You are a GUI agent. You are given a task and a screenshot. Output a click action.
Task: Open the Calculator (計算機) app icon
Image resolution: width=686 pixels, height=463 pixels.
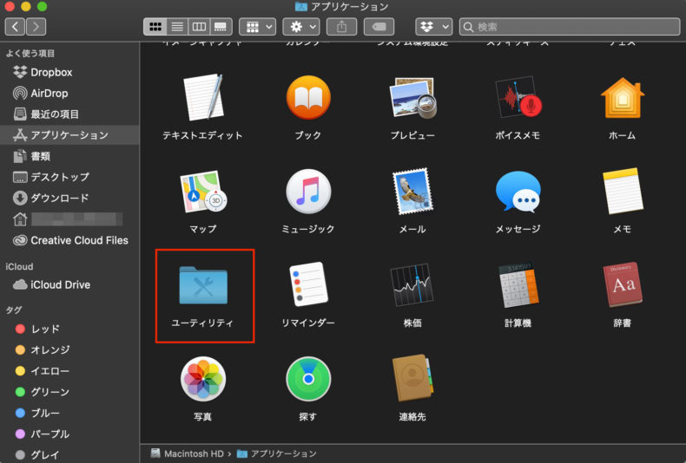pyautogui.click(x=518, y=284)
